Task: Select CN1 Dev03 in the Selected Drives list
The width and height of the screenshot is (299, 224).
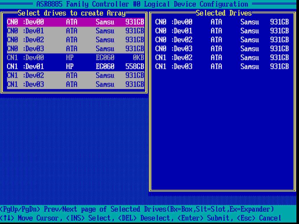Action: [222, 67]
